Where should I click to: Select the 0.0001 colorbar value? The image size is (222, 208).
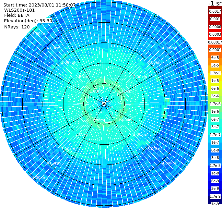coord(215,50)
